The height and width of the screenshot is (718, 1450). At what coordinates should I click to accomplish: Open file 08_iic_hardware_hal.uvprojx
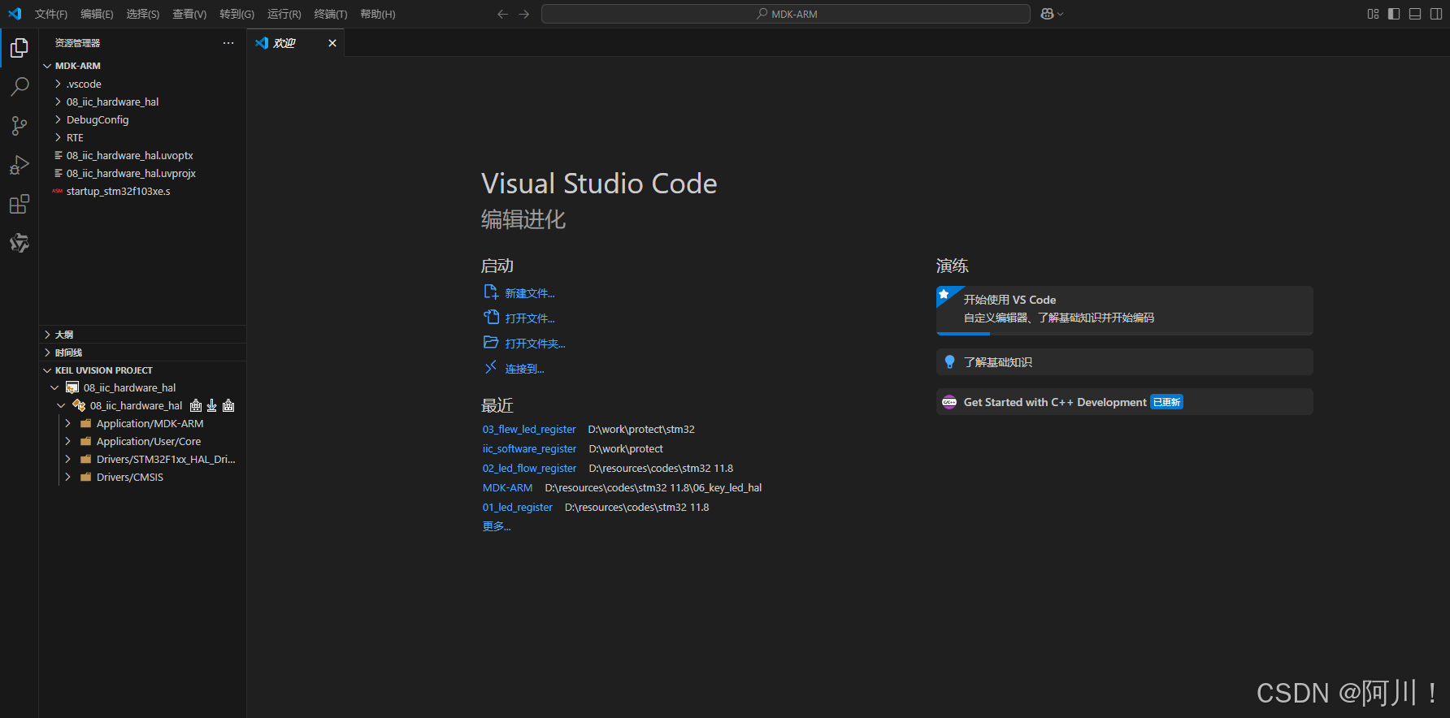coord(131,173)
